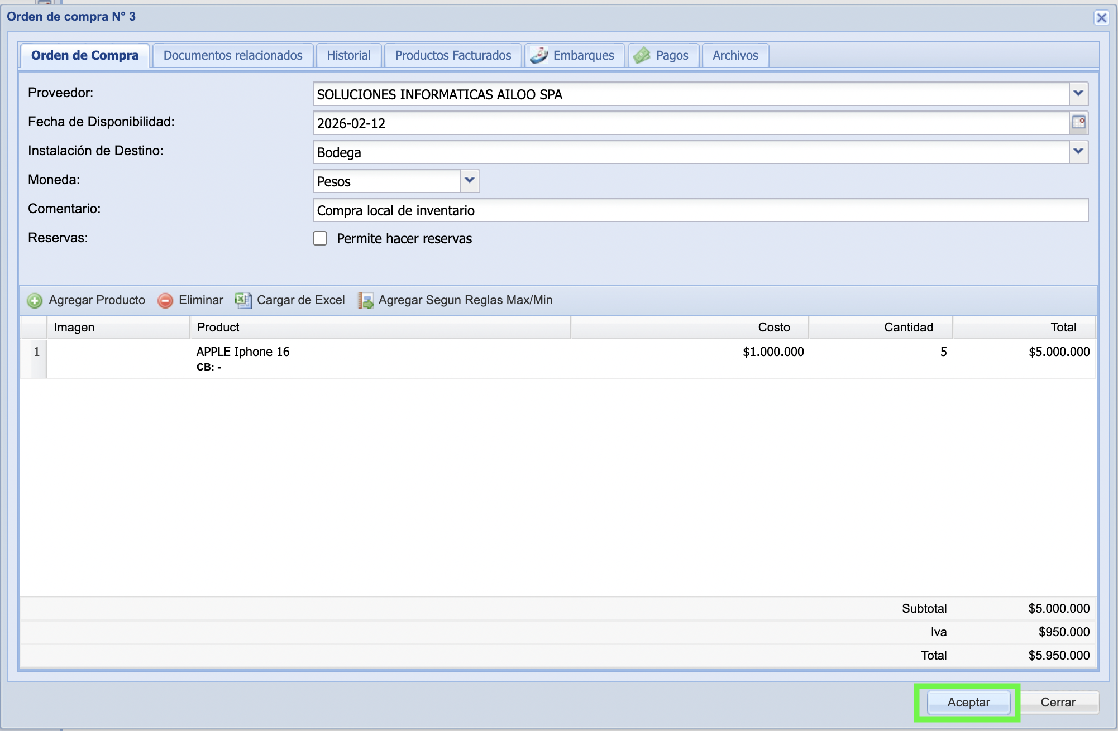
Task: Click the money icon on Pagos tab
Action: pyautogui.click(x=642, y=55)
